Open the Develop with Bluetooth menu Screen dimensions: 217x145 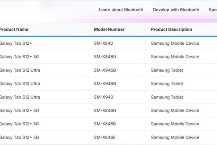(176, 10)
